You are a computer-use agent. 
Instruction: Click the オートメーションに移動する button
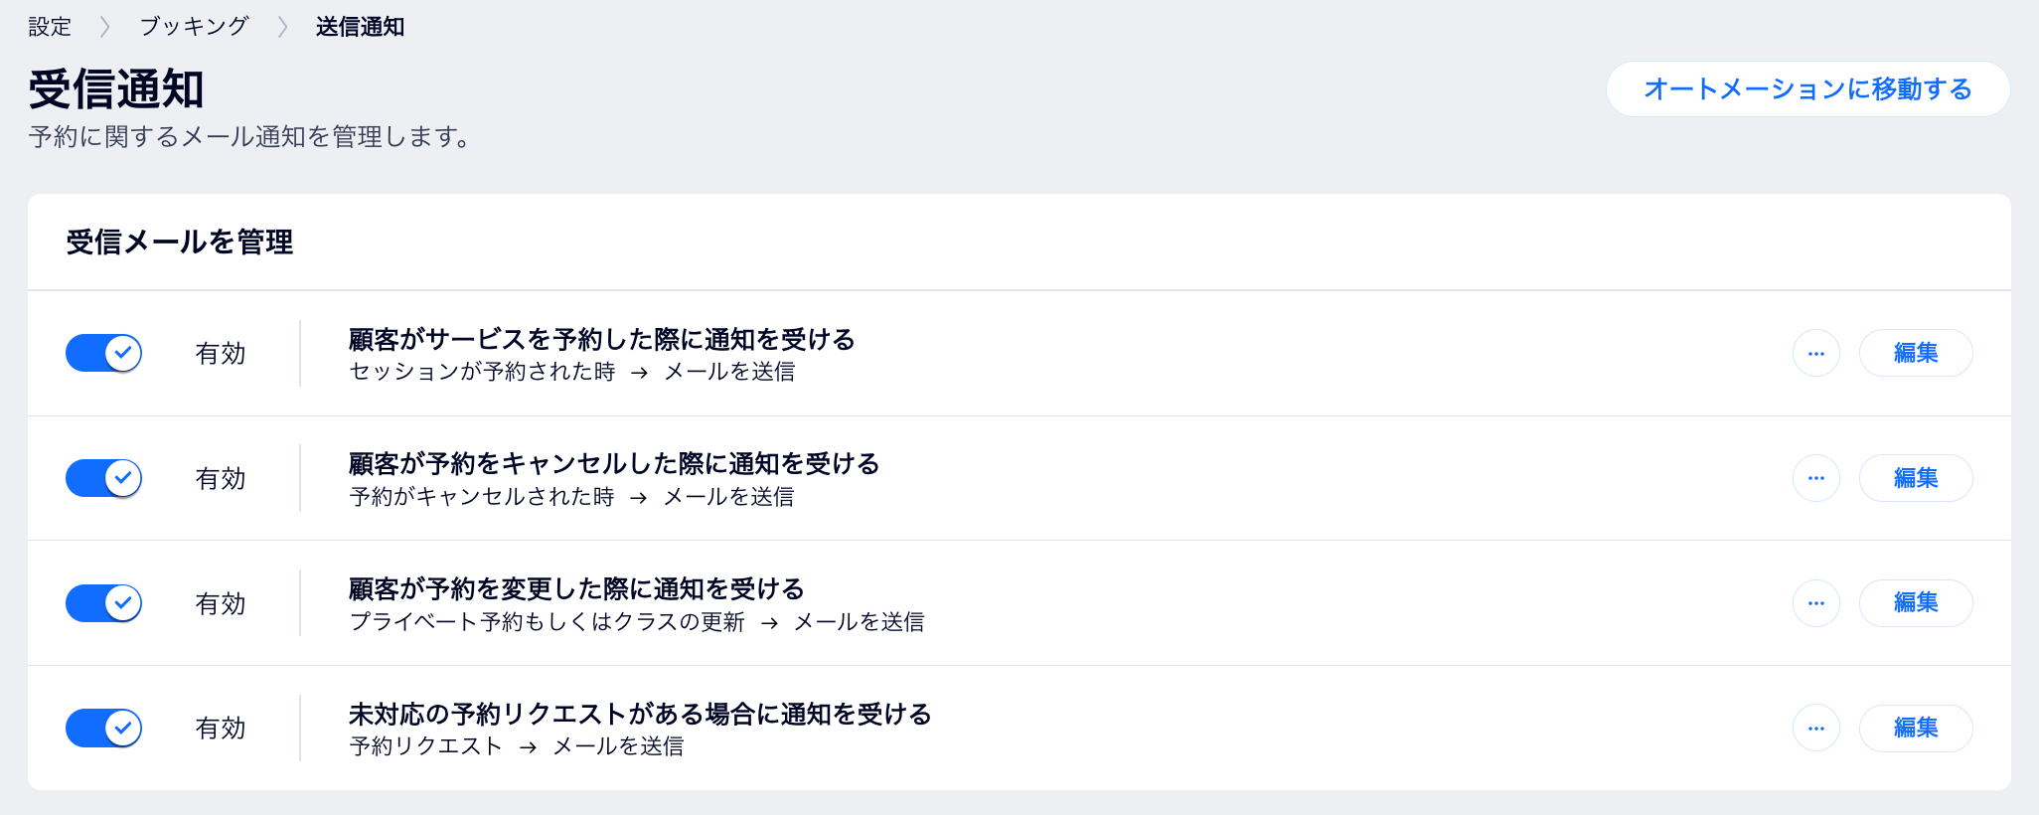1807,88
